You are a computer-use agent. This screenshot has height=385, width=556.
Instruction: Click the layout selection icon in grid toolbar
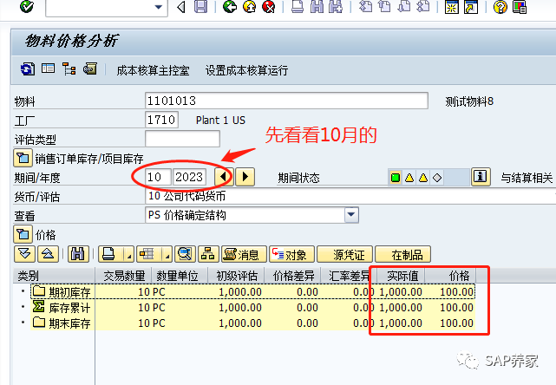click(148, 254)
